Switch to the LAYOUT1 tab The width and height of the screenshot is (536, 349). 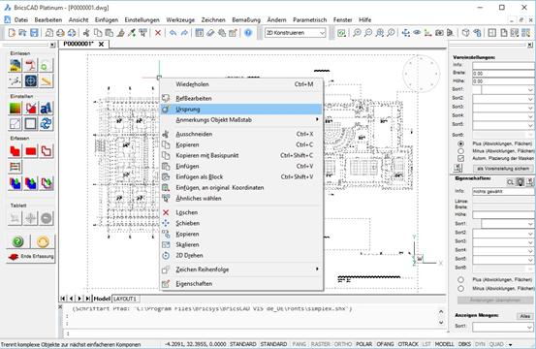(x=125, y=299)
